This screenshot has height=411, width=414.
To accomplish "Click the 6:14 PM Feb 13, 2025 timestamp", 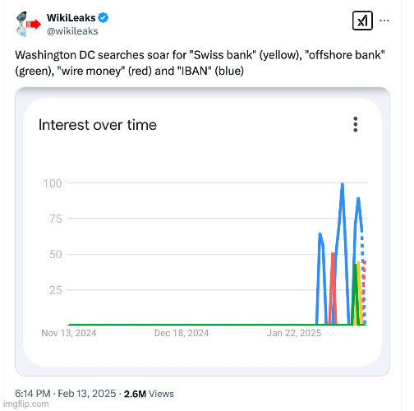I will pos(66,394).
